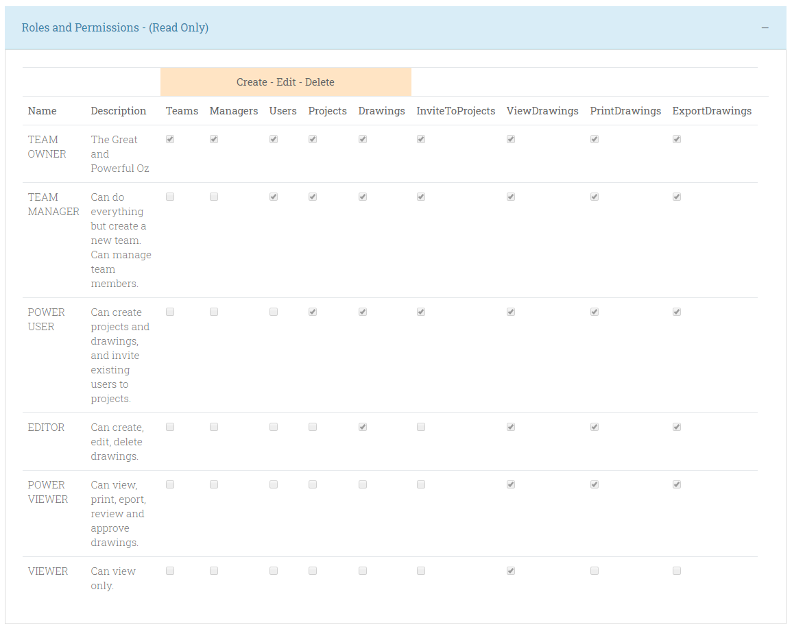Click the ViewDrawings column header
792x631 pixels.
click(542, 111)
